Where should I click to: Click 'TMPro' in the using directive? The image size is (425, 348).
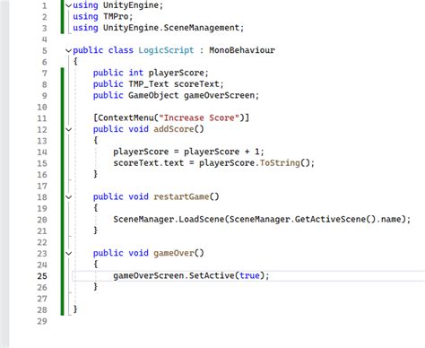click(x=116, y=16)
